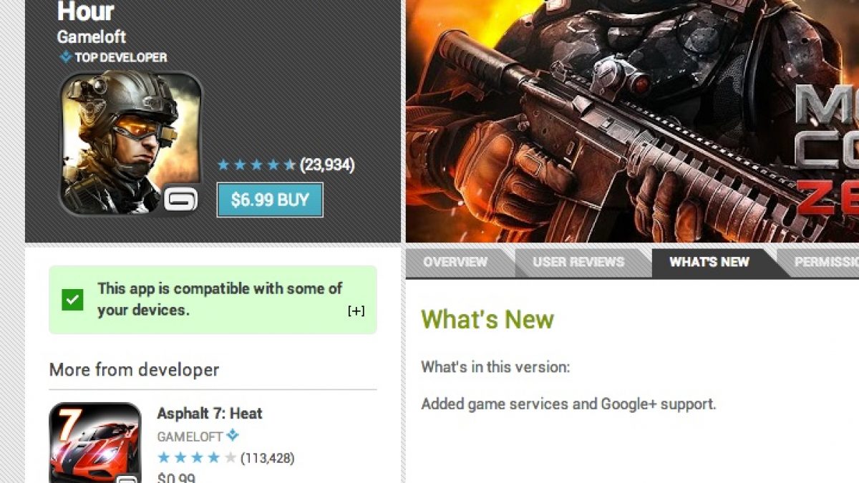This screenshot has height=483, width=859.
Task: Buy the game for $6.99
Action: click(270, 200)
